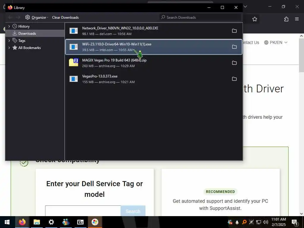Click the water drop tray icon
Image resolution: width=304 pixels, height=228 pixels.
pyautogui.click(x=237, y=222)
